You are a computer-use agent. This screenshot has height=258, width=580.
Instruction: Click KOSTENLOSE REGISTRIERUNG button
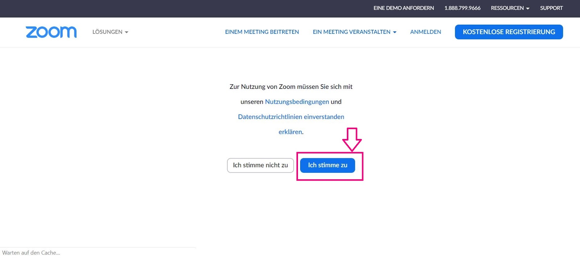(509, 32)
